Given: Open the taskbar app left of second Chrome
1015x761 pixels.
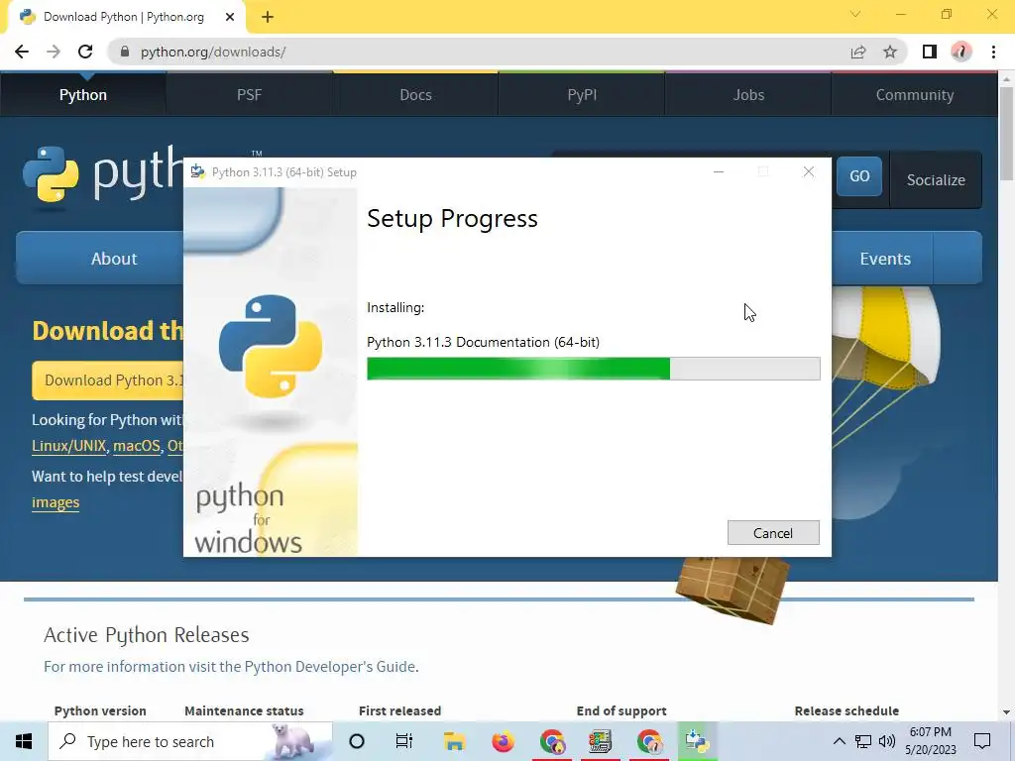Looking at the screenshot, I should [x=600, y=741].
